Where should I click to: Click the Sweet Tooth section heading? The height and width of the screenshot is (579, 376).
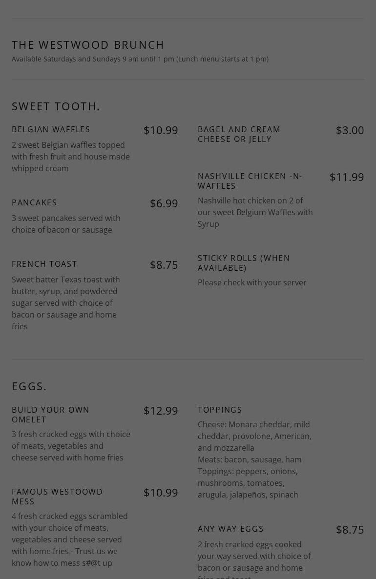[x=56, y=106]
